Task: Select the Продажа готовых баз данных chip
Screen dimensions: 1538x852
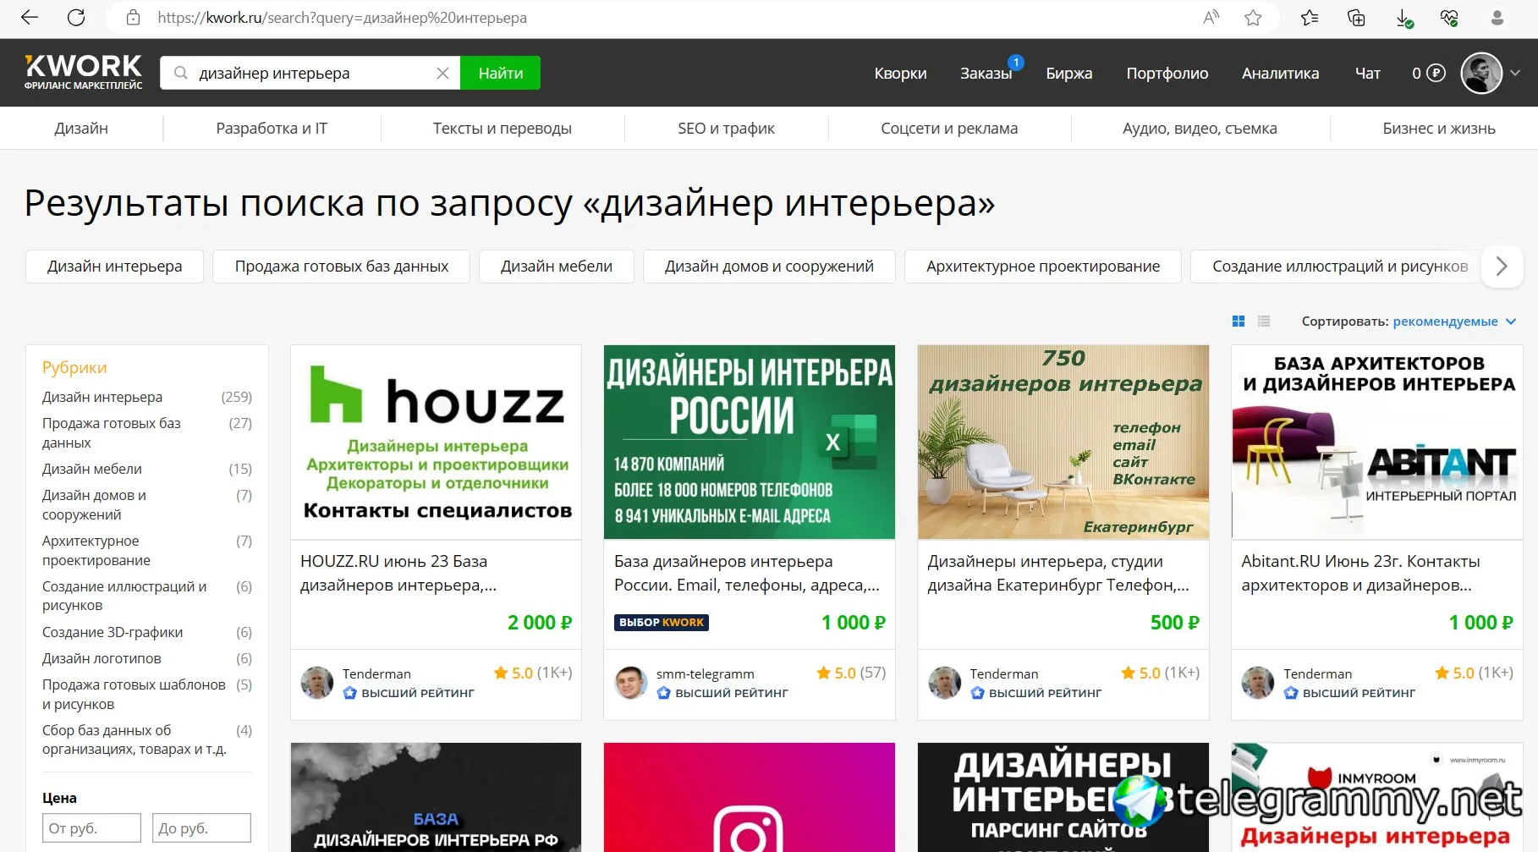Action: point(341,267)
